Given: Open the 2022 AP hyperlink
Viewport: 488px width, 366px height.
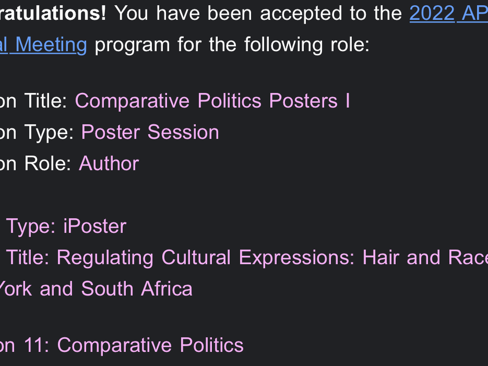Looking at the screenshot, I should pyautogui.click(x=448, y=13).
